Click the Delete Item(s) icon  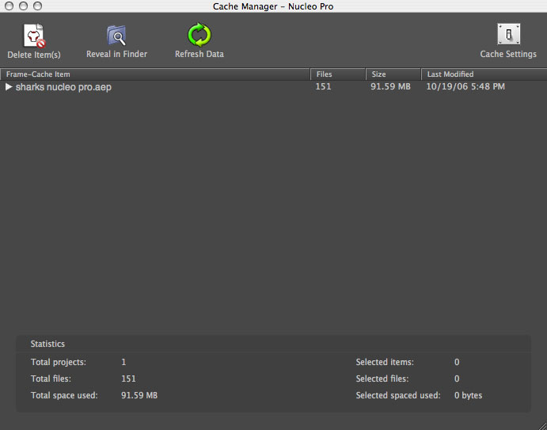tap(34, 36)
